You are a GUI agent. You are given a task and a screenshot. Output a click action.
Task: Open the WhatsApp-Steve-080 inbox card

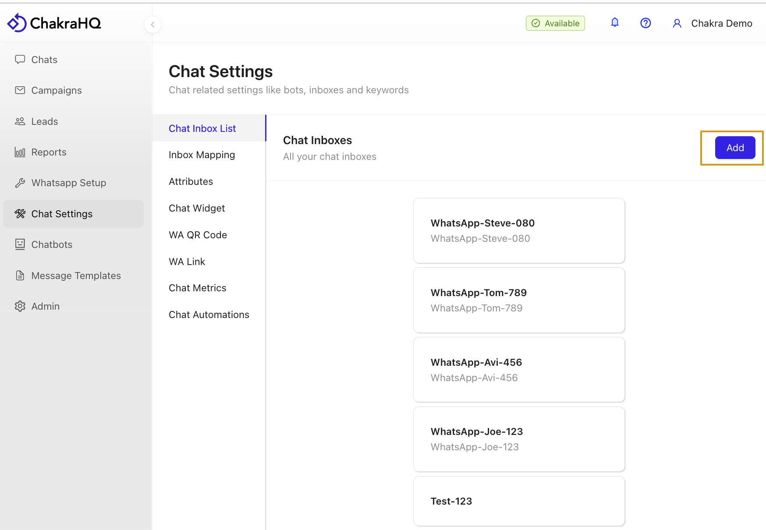click(x=519, y=231)
